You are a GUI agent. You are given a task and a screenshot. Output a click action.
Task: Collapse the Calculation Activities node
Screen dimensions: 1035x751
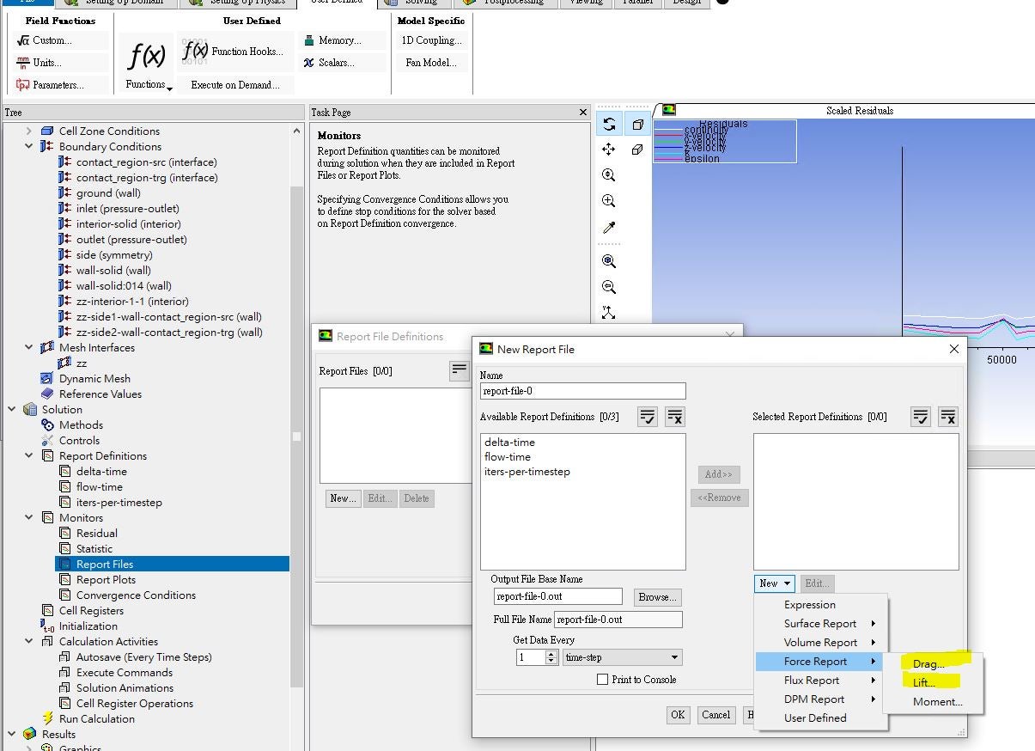(x=29, y=642)
